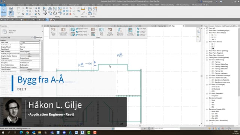
Task: Collapse 3D Views (3D Framing) node
Action: (207, 60)
